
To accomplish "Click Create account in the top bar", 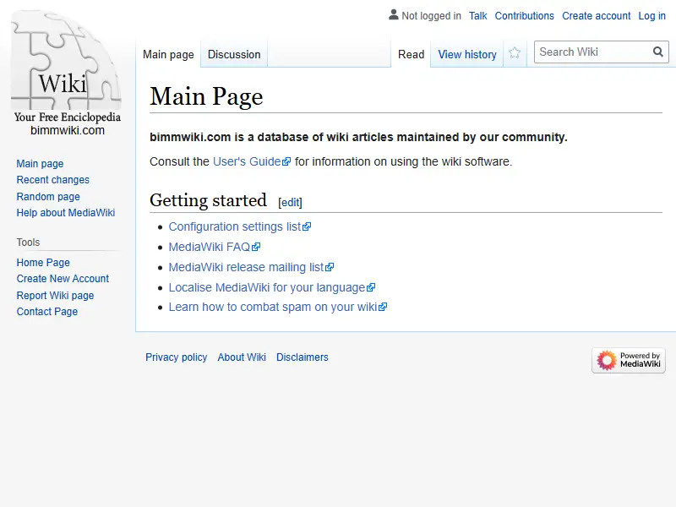I will pos(597,16).
